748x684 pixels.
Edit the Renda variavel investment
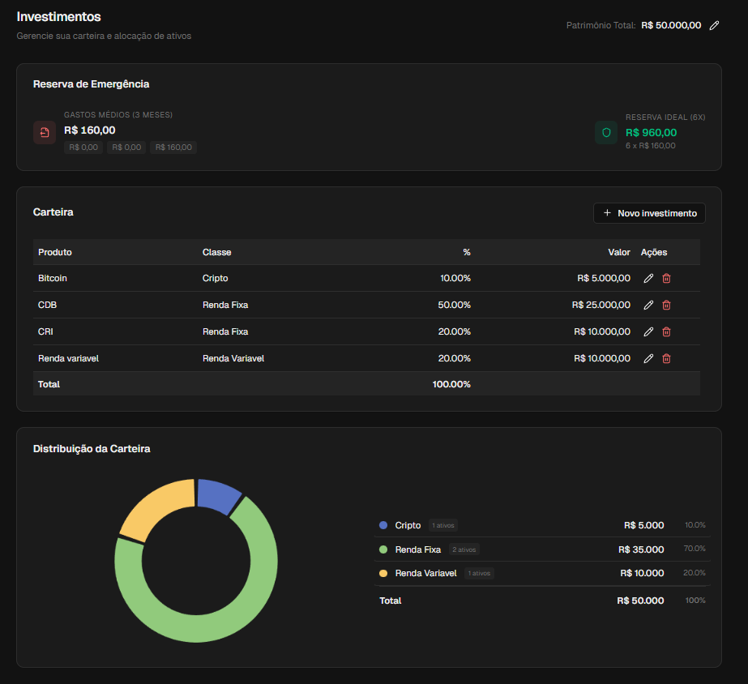(648, 359)
